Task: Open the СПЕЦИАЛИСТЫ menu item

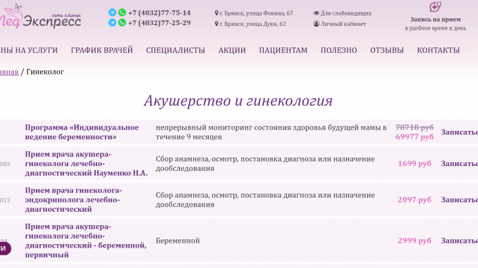Action: pos(176,50)
